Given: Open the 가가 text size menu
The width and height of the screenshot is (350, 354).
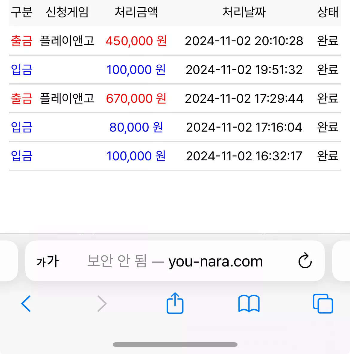Looking at the screenshot, I should pyautogui.click(x=48, y=261).
